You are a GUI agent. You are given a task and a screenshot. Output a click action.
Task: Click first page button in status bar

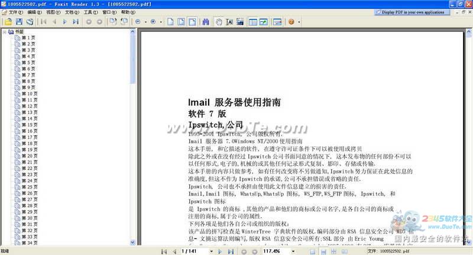click(164, 251)
